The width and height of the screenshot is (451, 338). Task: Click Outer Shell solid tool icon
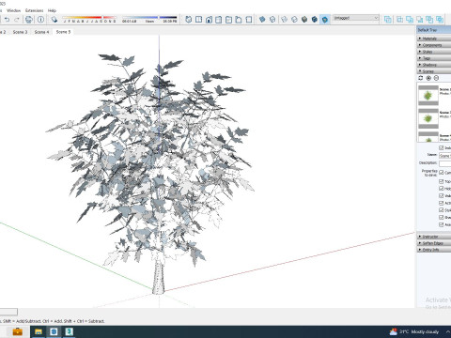click(x=388, y=20)
